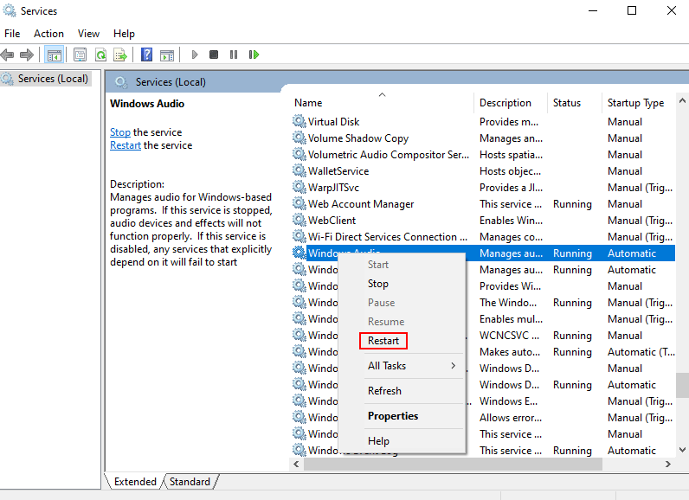
Task: Click the horizontal scrollbar thumb
Action: point(453,464)
